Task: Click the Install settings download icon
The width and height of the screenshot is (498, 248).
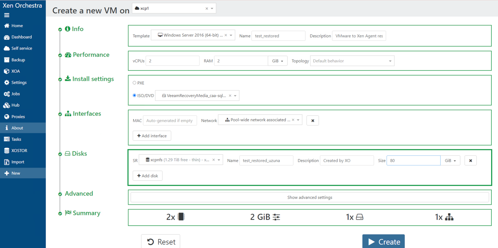Action: (x=68, y=78)
